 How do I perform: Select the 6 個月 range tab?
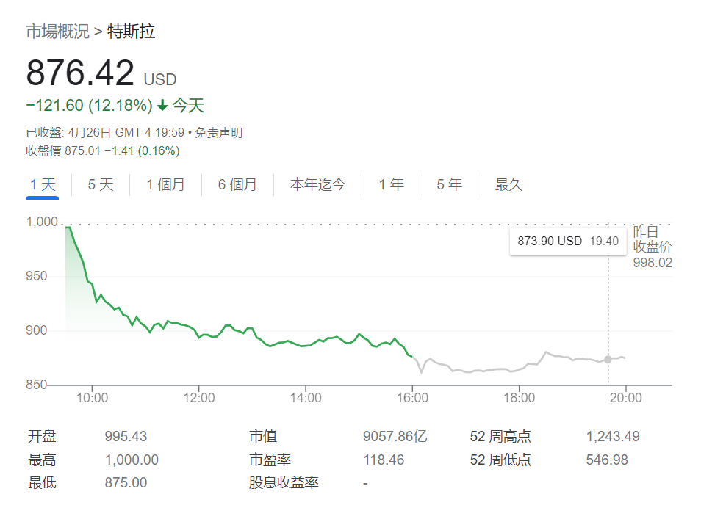click(x=237, y=185)
